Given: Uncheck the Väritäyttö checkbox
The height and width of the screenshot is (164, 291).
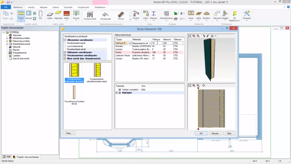Looking at the screenshot, I should point(120,93).
